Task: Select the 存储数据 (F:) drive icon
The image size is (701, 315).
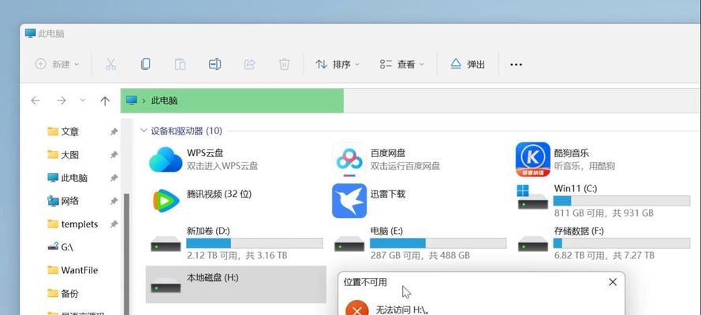Action: (x=532, y=243)
